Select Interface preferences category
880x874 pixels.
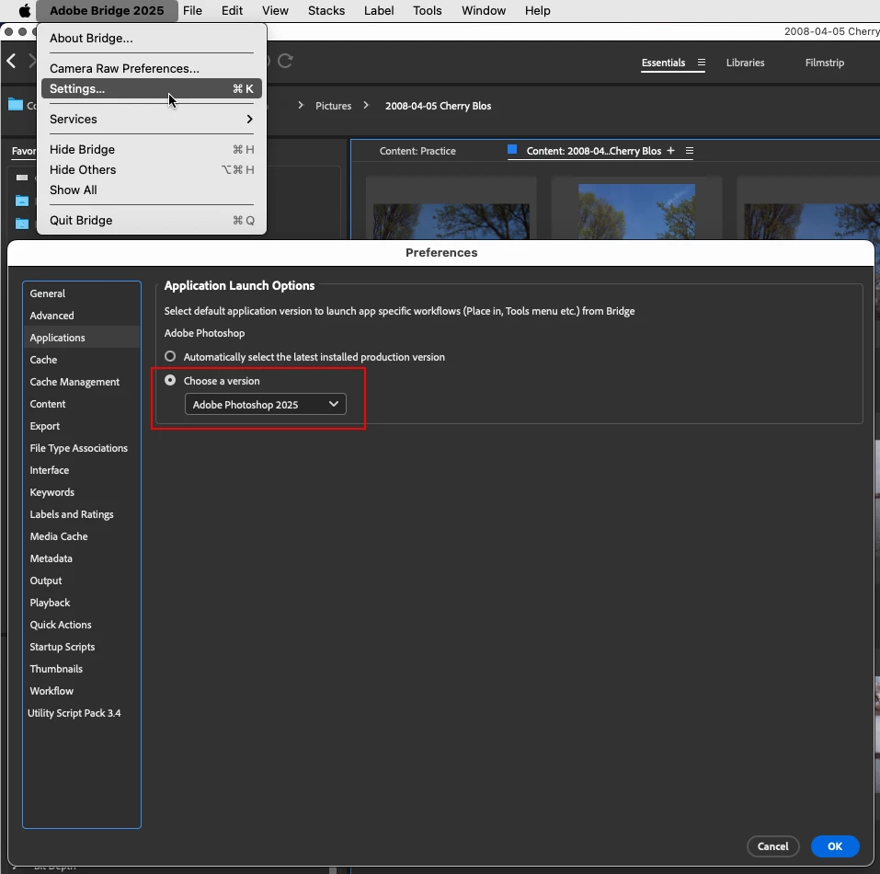82,470
